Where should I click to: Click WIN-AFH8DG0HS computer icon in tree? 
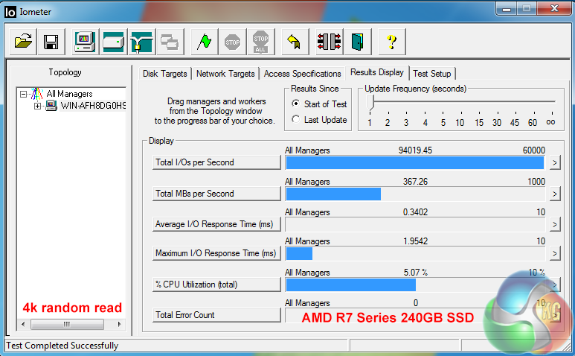[x=51, y=106]
